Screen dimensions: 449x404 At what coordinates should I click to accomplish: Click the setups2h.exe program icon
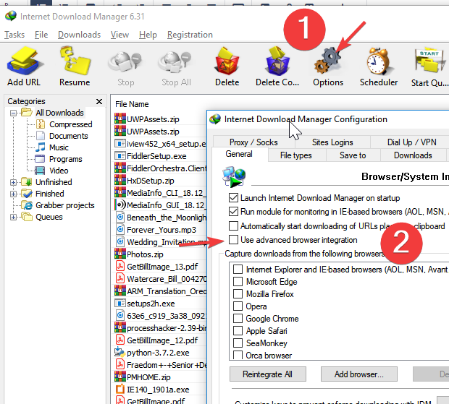[x=120, y=303]
